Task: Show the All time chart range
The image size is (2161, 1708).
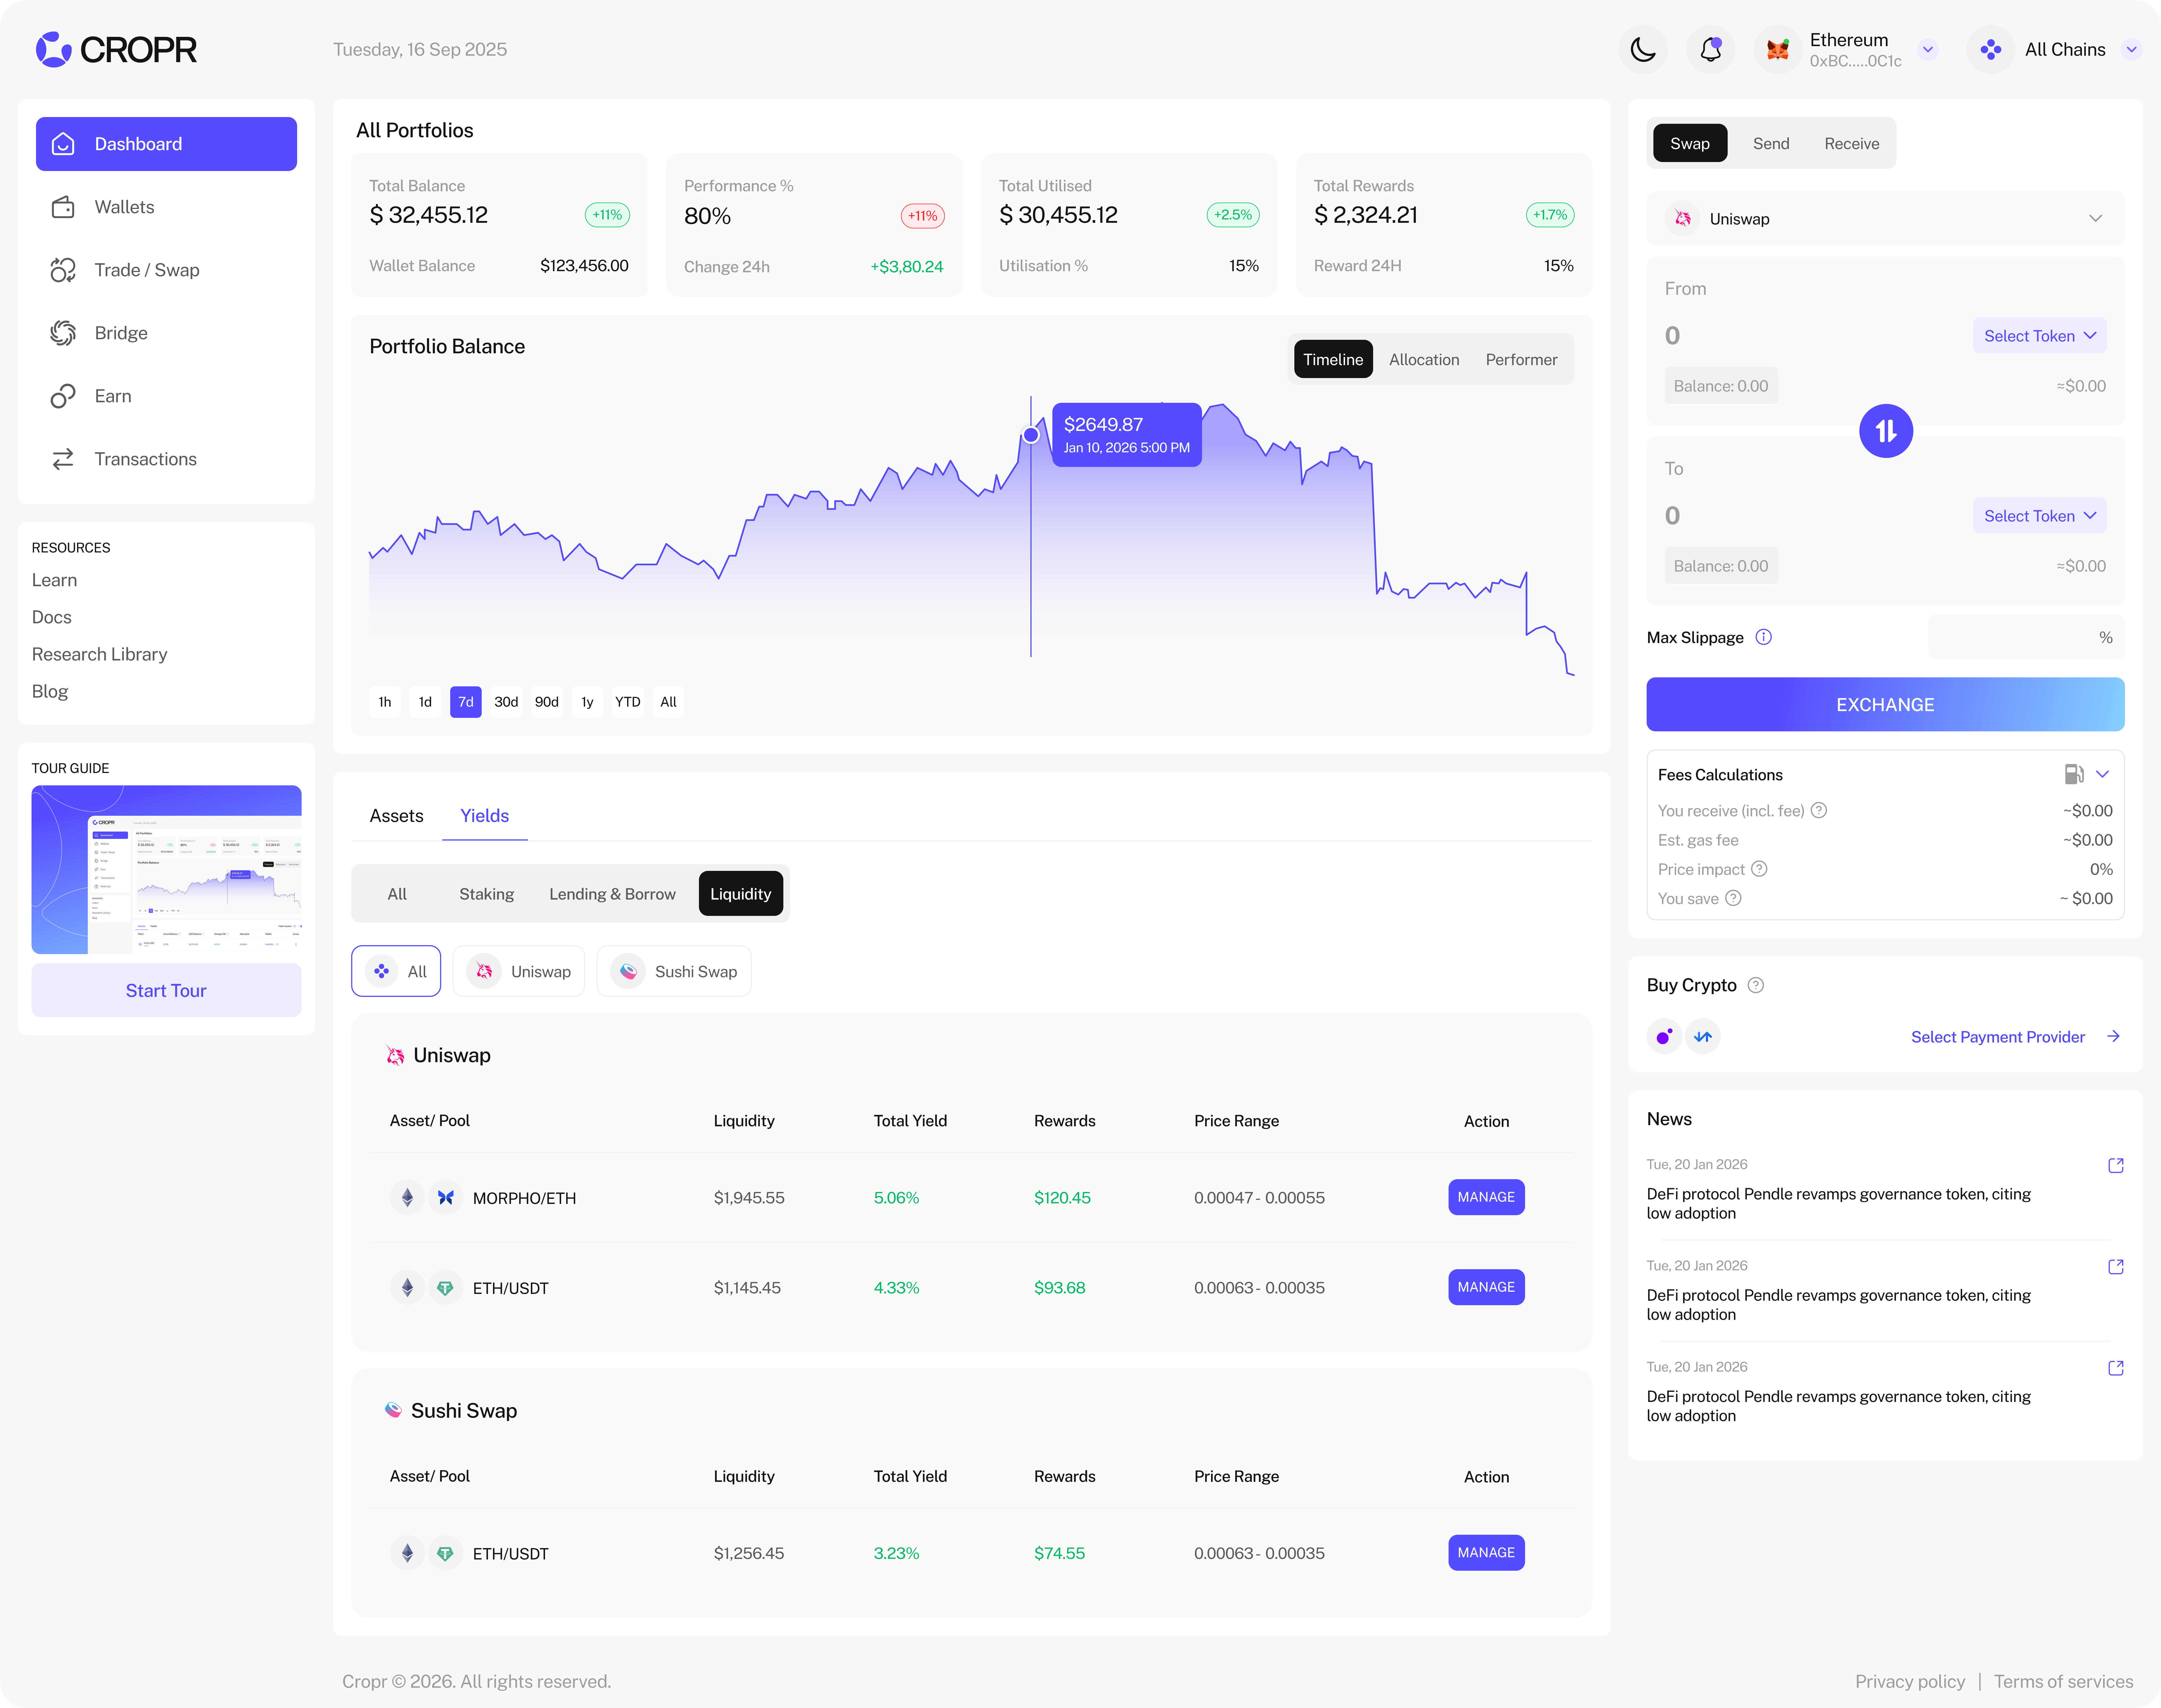Action: point(668,702)
